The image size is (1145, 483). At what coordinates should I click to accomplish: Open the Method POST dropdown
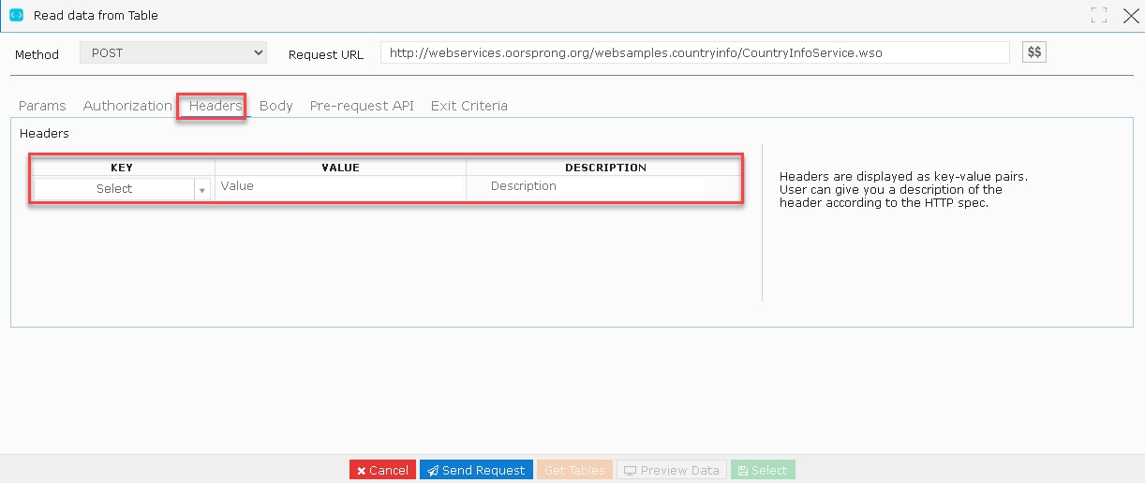pyautogui.click(x=173, y=52)
